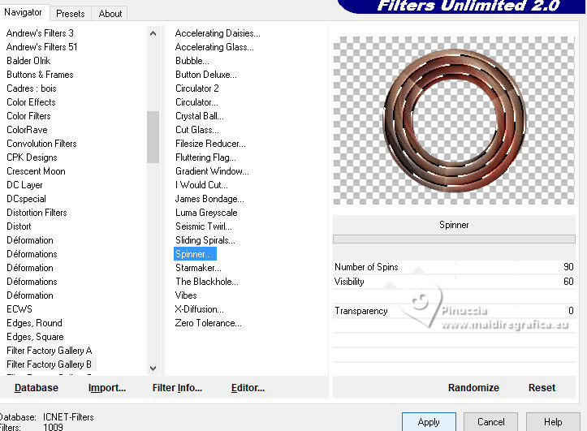587x431 pixels.
Task: Open the Editor... button
Action: pyautogui.click(x=248, y=388)
